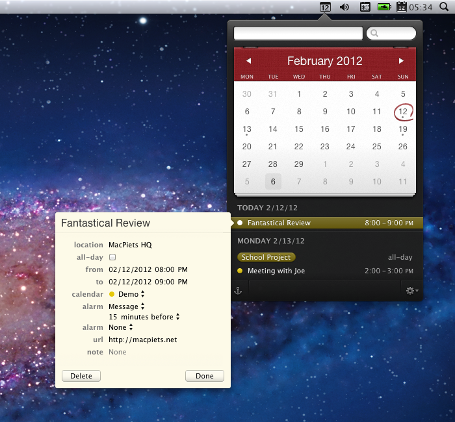
Task: Click the volume speaker menu bar icon
Action: tap(344, 6)
